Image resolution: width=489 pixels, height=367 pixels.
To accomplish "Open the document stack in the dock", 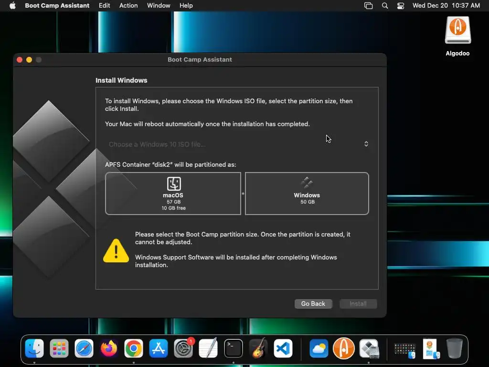I will point(431,349).
